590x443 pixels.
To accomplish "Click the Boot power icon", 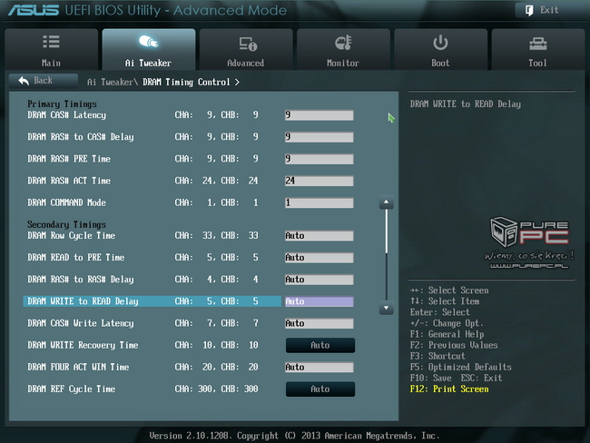I will 440,43.
